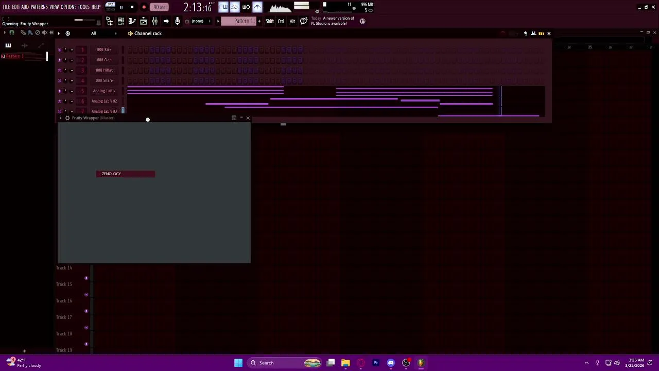Viewport: 659px width, 371px height.
Task: Click the Pause playback button
Action: 121,7
